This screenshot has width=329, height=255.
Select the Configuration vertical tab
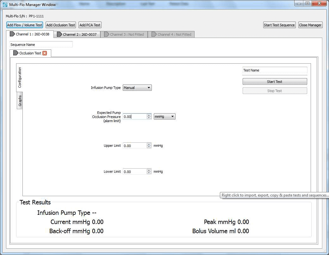[x=20, y=78]
